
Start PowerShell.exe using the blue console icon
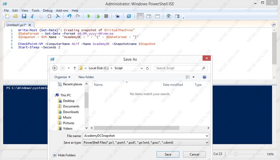pyautogui.click(x=129, y=16)
